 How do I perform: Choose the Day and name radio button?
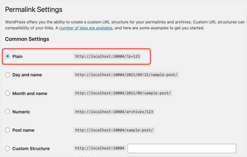7,75
